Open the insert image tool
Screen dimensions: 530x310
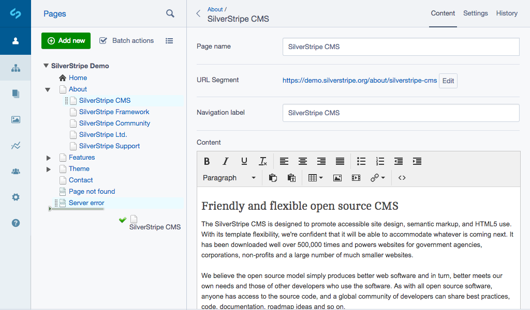point(337,178)
